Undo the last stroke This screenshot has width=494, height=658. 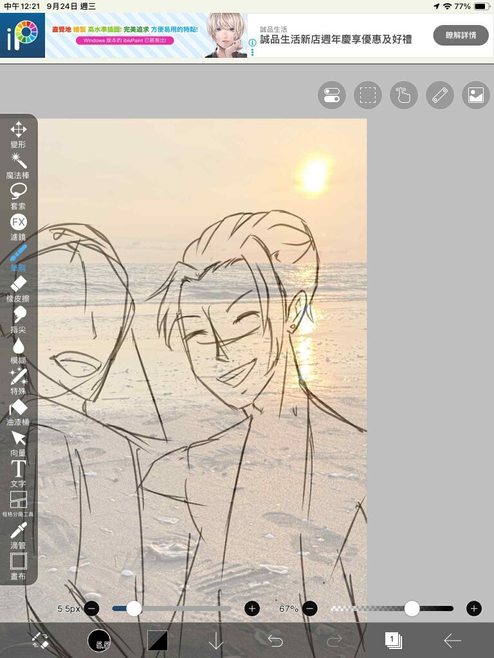[275, 641]
